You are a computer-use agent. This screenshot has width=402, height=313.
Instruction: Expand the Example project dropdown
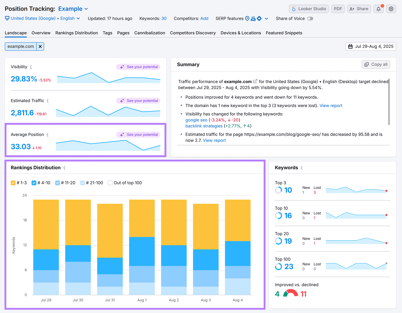coord(86,9)
